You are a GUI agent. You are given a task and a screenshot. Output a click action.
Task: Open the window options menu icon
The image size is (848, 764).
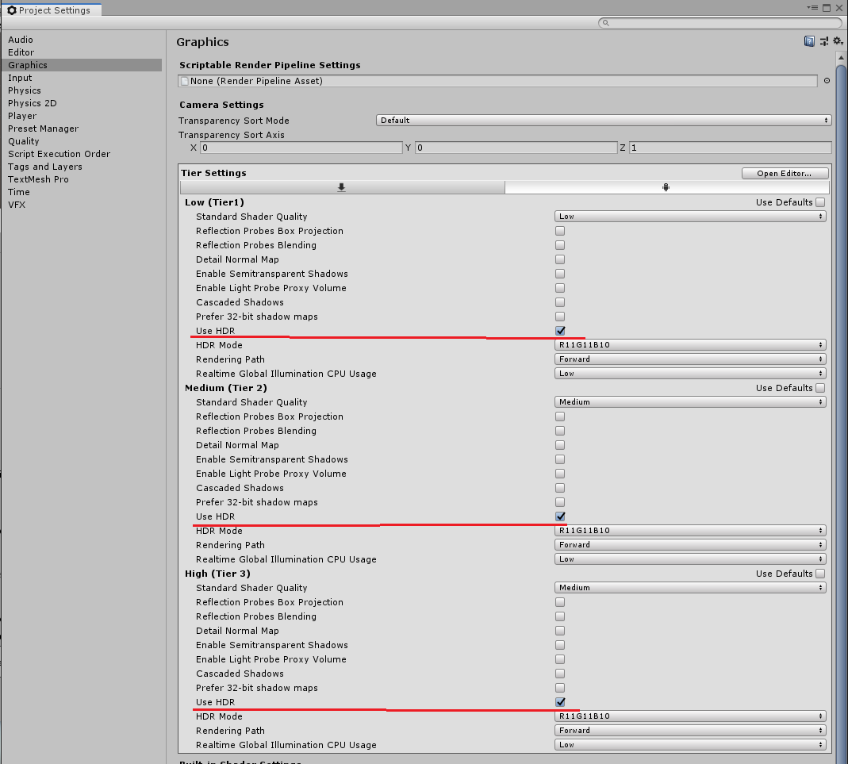(812, 8)
